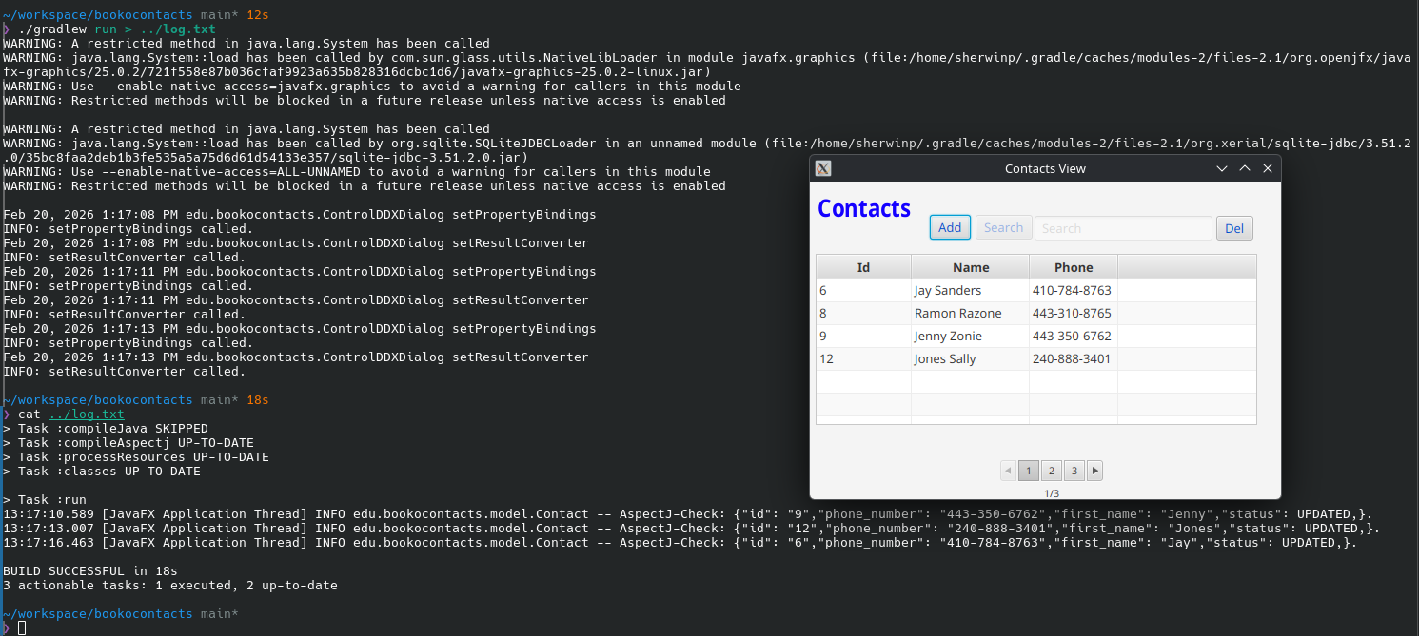
Task: Click the previous page arrow in pagination
Action: (x=1009, y=471)
